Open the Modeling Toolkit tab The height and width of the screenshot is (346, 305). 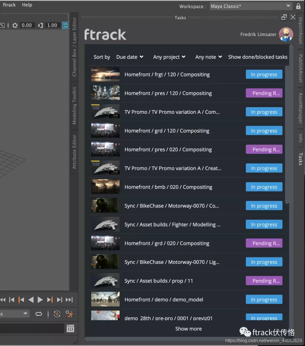pyautogui.click(x=74, y=106)
